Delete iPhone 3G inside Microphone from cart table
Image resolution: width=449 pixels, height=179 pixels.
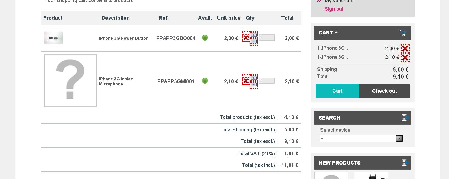246,81
